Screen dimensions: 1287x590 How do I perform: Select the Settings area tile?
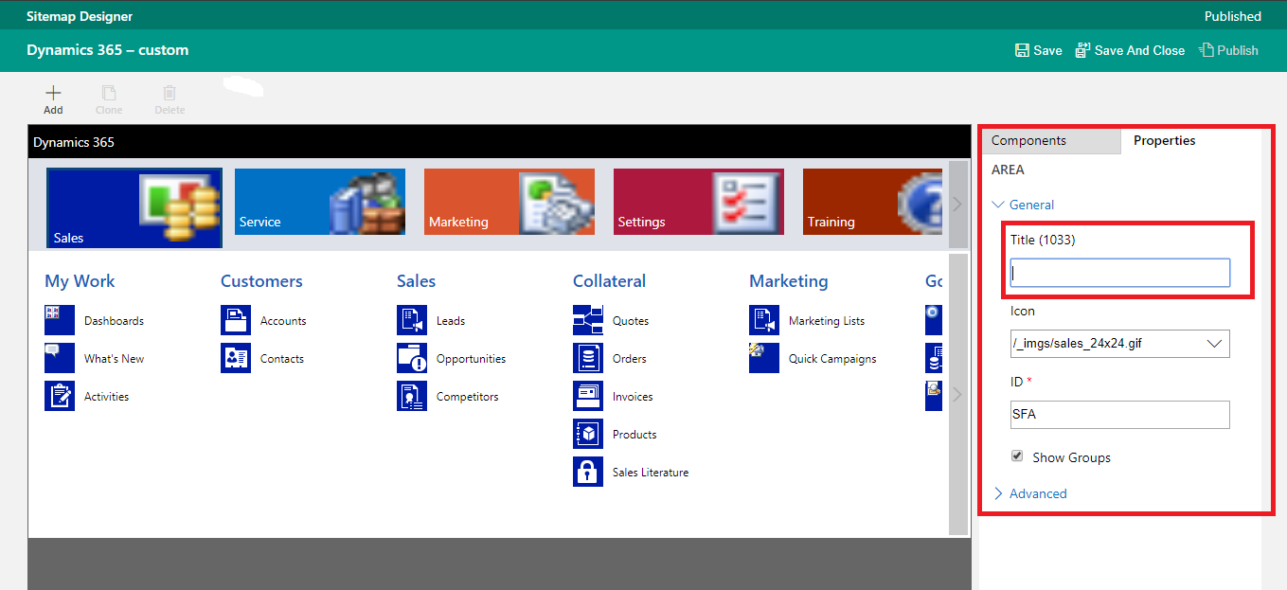(x=699, y=202)
